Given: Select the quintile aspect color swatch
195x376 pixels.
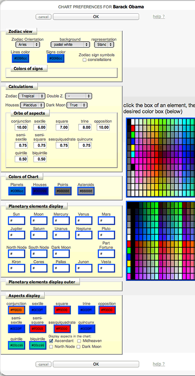Looking at the screenshot, I should [16, 345].
